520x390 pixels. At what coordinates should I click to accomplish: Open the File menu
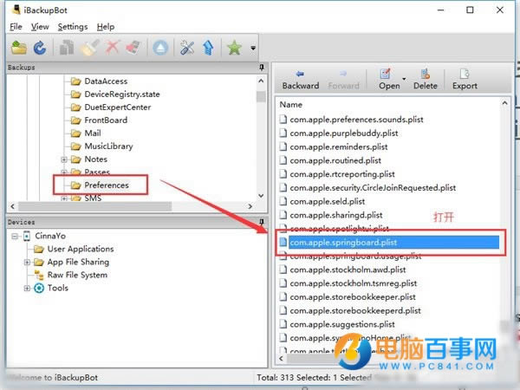[x=16, y=27]
